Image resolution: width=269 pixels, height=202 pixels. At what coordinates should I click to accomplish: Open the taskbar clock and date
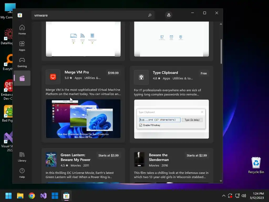257,196
